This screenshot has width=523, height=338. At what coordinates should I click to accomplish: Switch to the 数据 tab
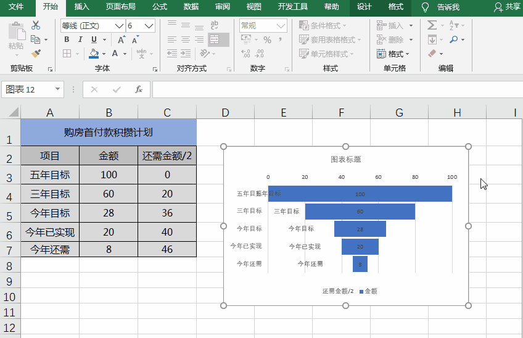point(191,7)
